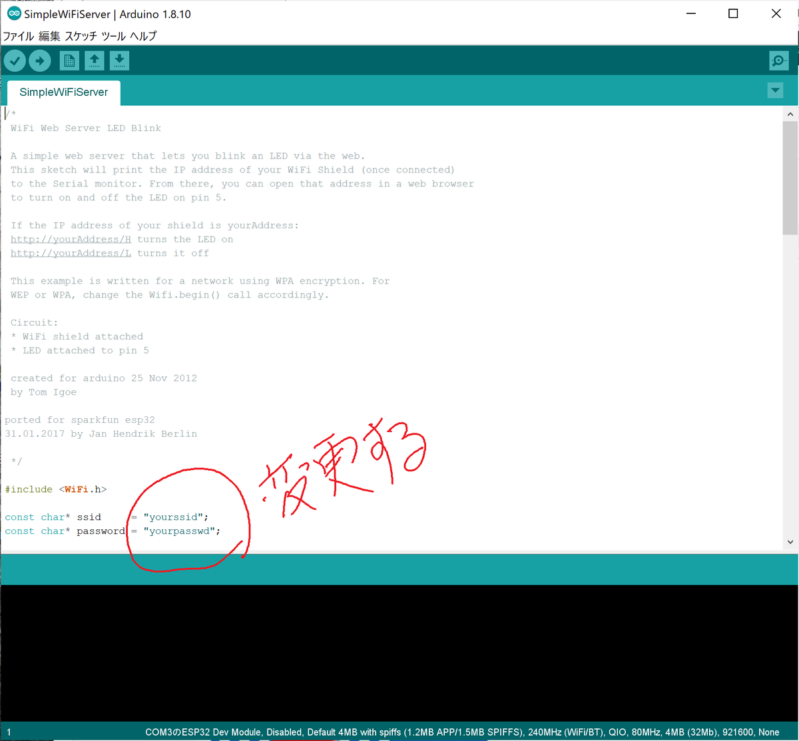Image resolution: width=799 pixels, height=741 pixels.
Task: Click the http://yourAddress/L link
Action: (70, 252)
